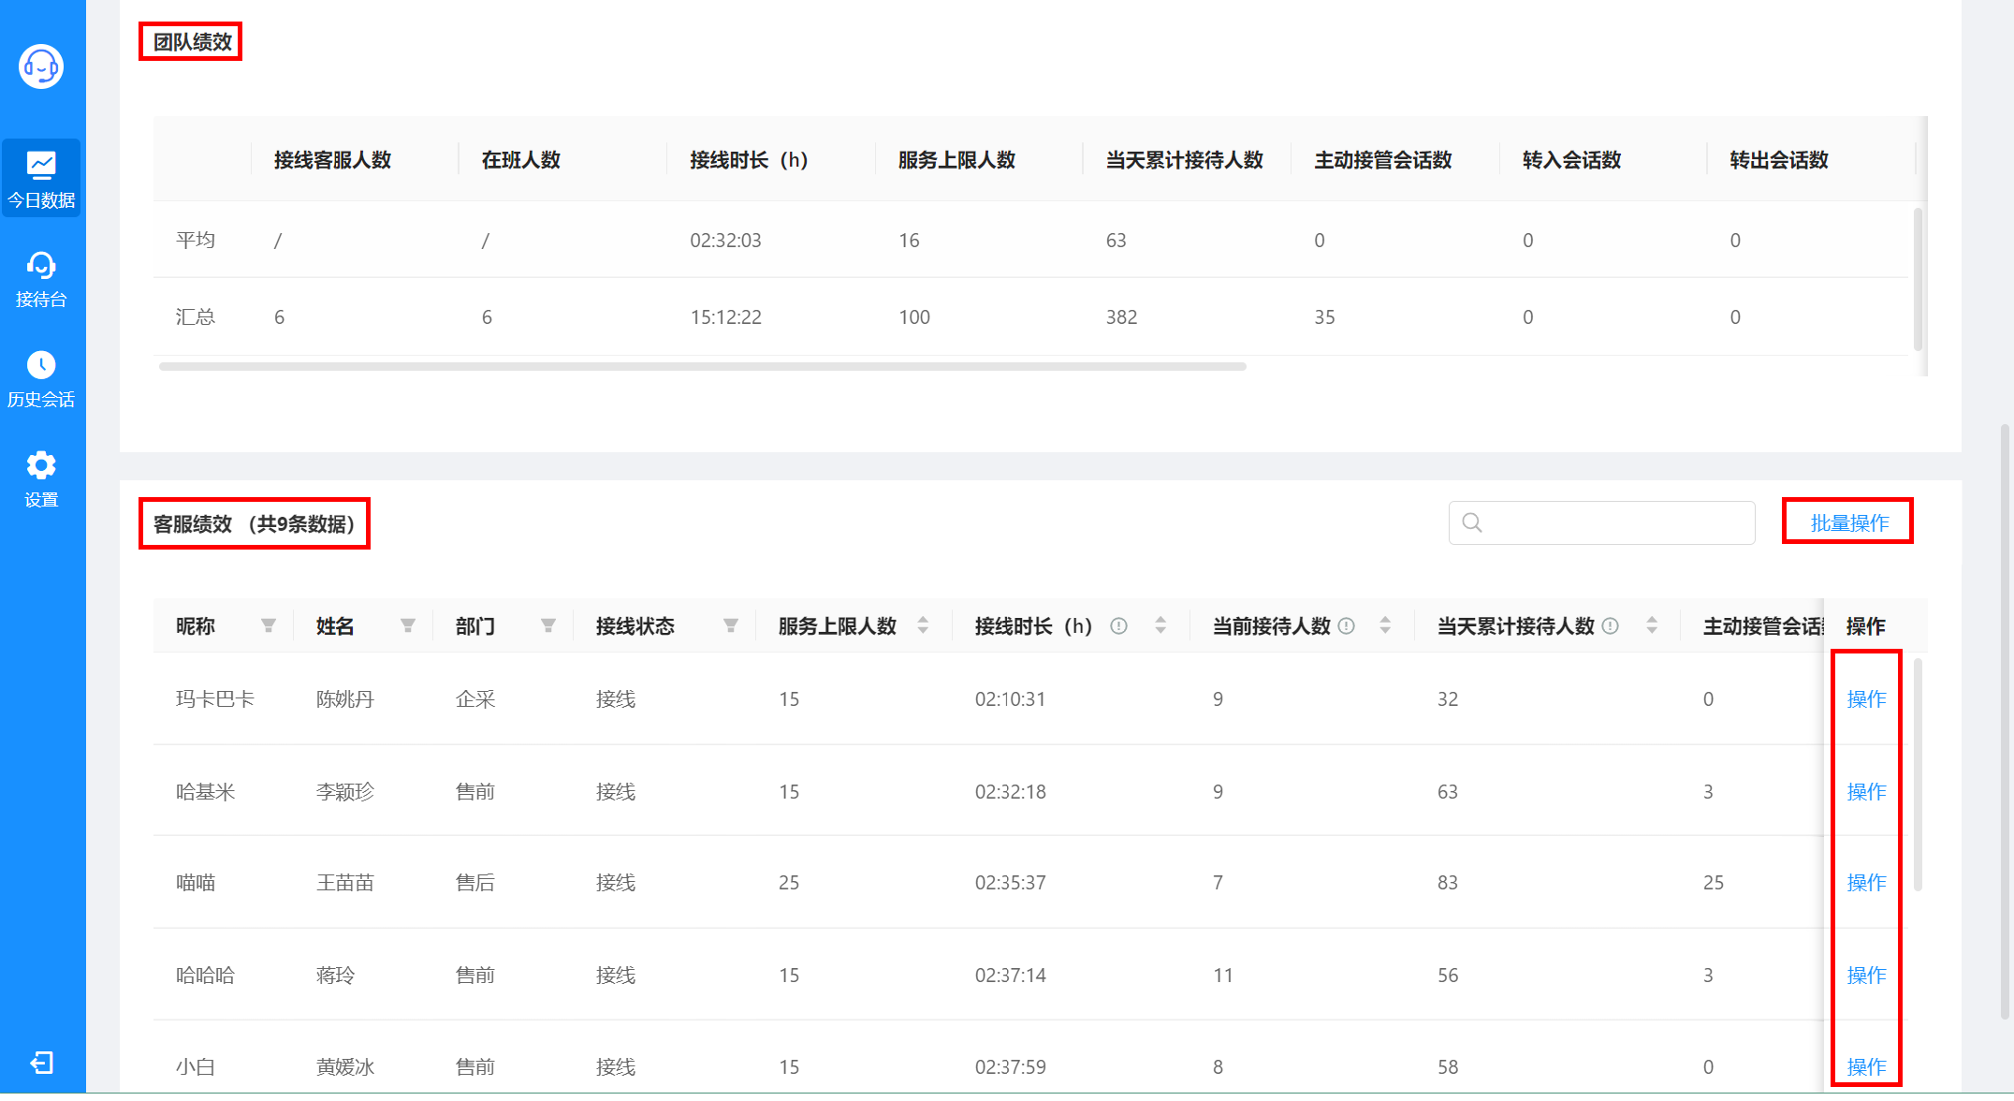Sort by 当天累计接待人数 column
Screen dimensions: 2014x1101
[1652, 625]
